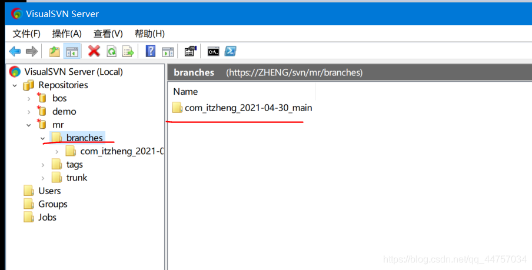The image size is (532, 270).
Task: Select com_itzheng_2021 folder in the tree
Action: tap(122, 151)
